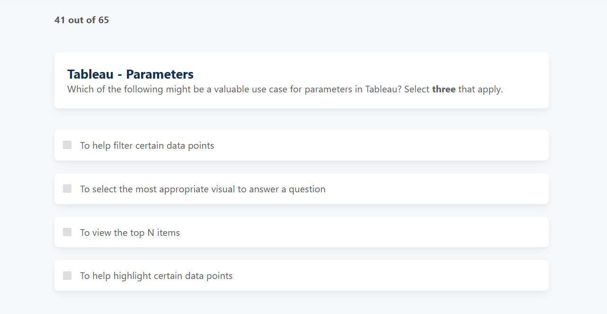Screen dimensions: 607x314
Task: Check the "To view the top N items" checkbox
Action: pyautogui.click(x=67, y=232)
